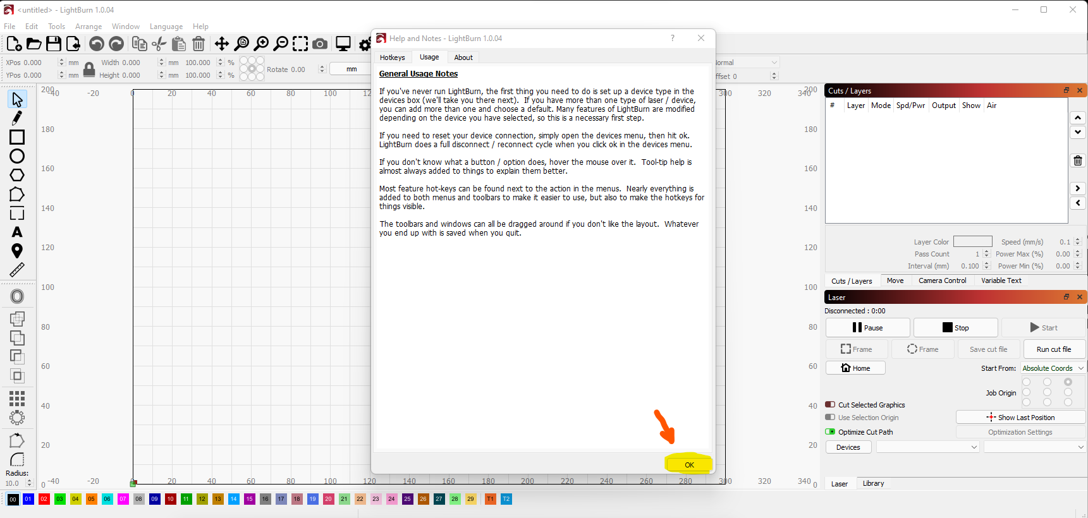Open Start From Absolute Coords dropdown
The height and width of the screenshot is (518, 1088).
(1053, 368)
